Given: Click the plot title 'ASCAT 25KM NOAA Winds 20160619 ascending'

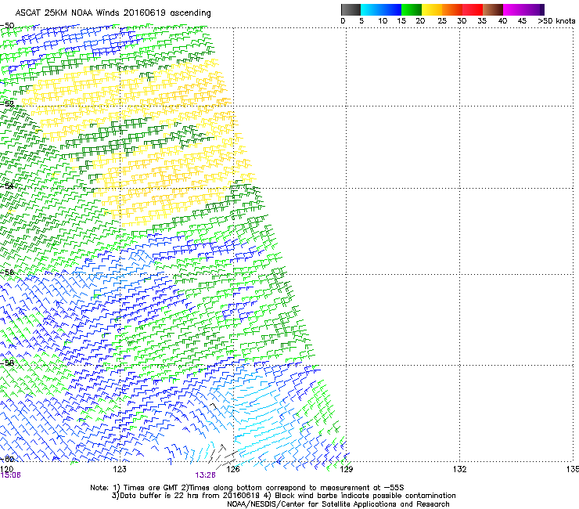Looking at the screenshot, I should point(113,13).
